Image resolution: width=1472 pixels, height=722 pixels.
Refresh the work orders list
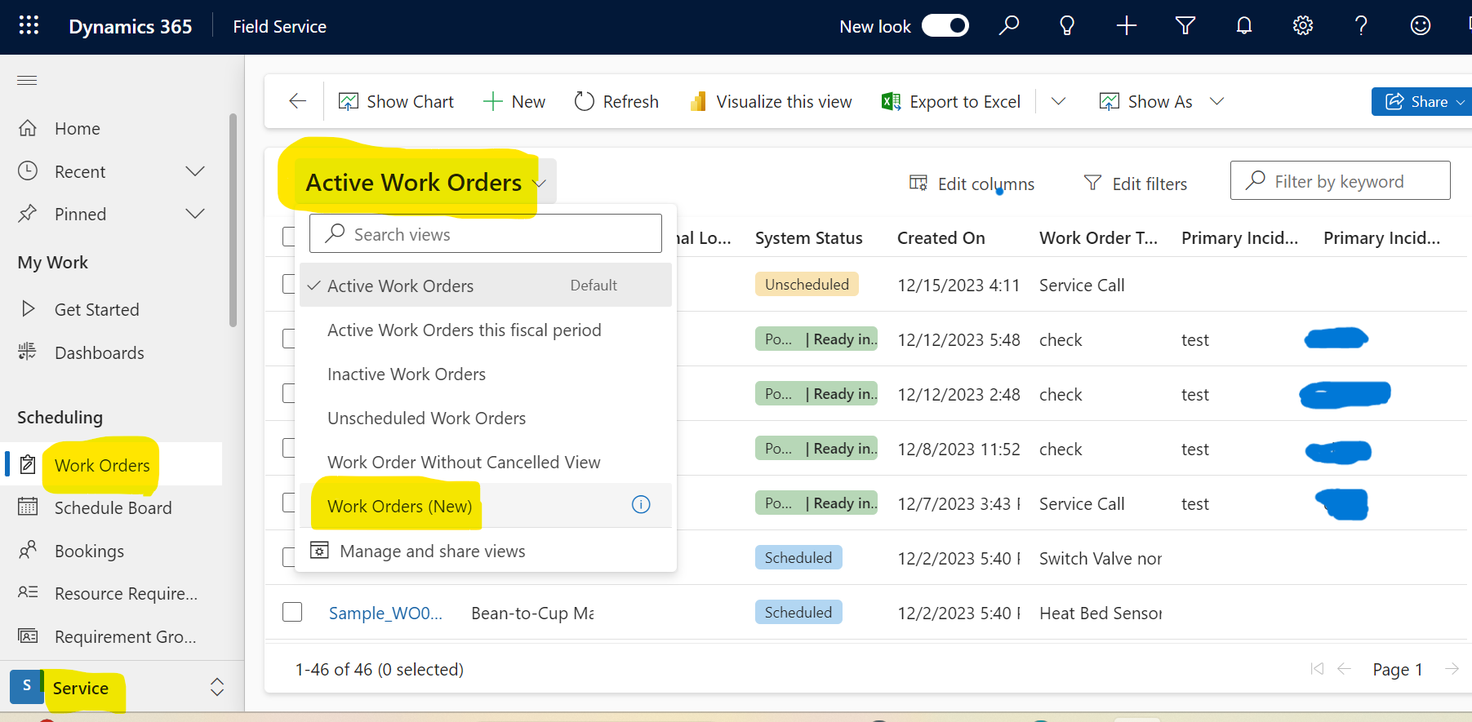(x=616, y=101)
